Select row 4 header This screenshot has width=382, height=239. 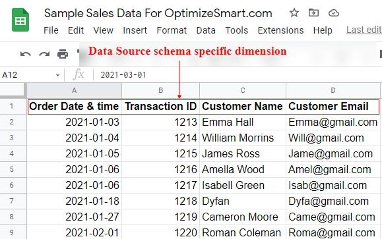pos(13,153)
